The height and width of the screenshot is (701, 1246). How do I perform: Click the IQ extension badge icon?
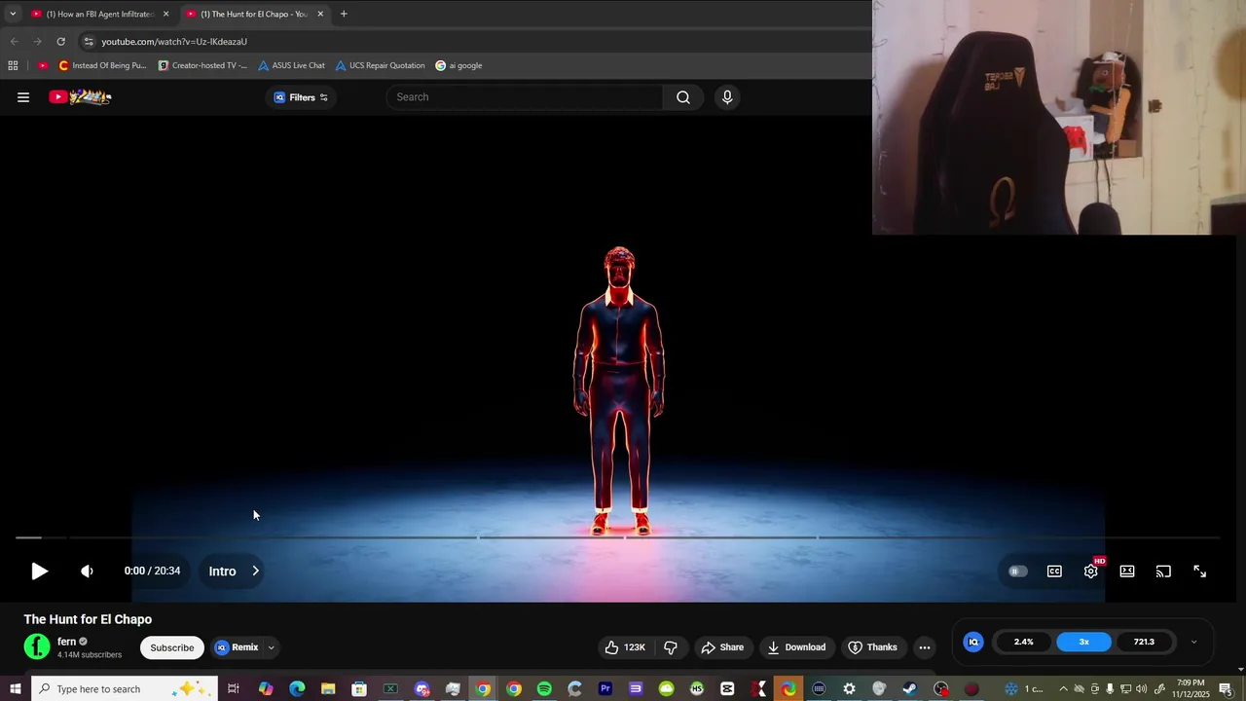973,642
